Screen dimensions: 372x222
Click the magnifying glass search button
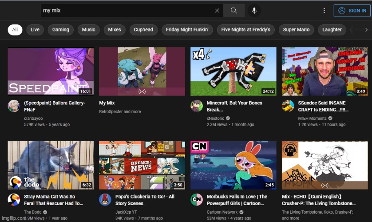point(234,11)
